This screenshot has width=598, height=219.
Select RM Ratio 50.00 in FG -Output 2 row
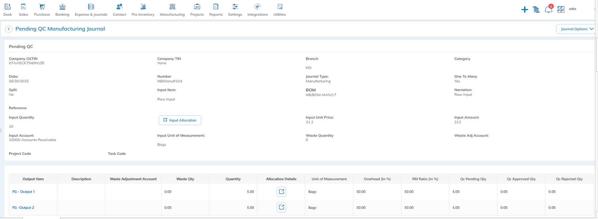409,208
